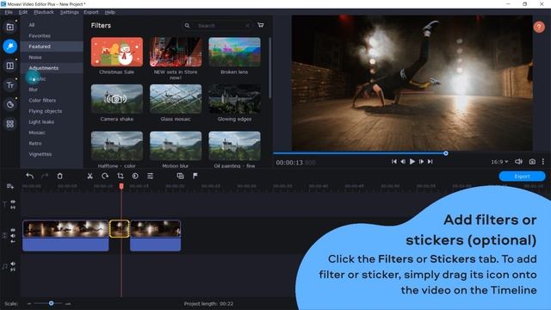
Task: Open the Import media tab icon
Action: pos(9,27)
